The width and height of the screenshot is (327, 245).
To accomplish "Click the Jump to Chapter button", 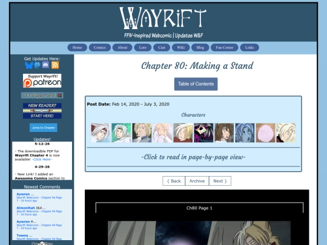I will 44,128.
